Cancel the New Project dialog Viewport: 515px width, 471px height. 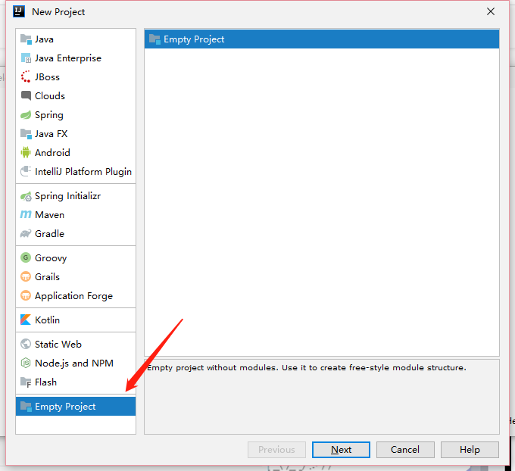pos(405,449)
